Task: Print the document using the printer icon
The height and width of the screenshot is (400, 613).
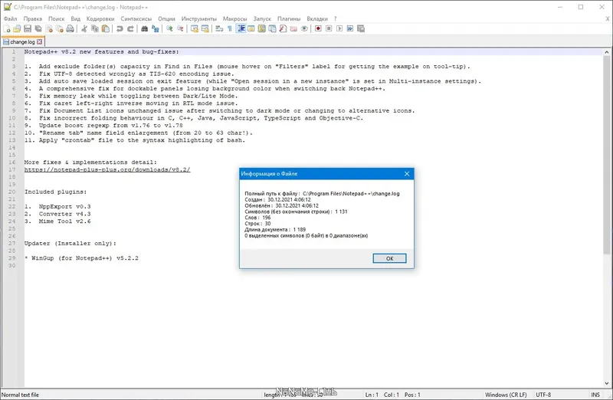Action: pos(70,28)
